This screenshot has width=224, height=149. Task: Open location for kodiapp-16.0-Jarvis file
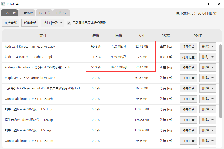pos(188,67)
